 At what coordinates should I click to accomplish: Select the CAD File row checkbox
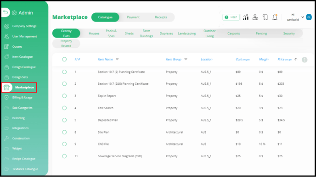coord(64,144)
